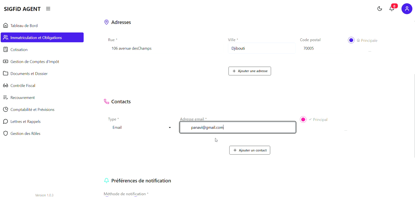Click Ajouter une adresse
Viewport: 415px width, 197px height.
point(249,71)
